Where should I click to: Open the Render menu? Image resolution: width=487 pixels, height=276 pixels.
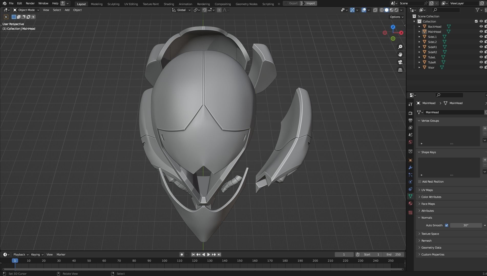[30, 3]
